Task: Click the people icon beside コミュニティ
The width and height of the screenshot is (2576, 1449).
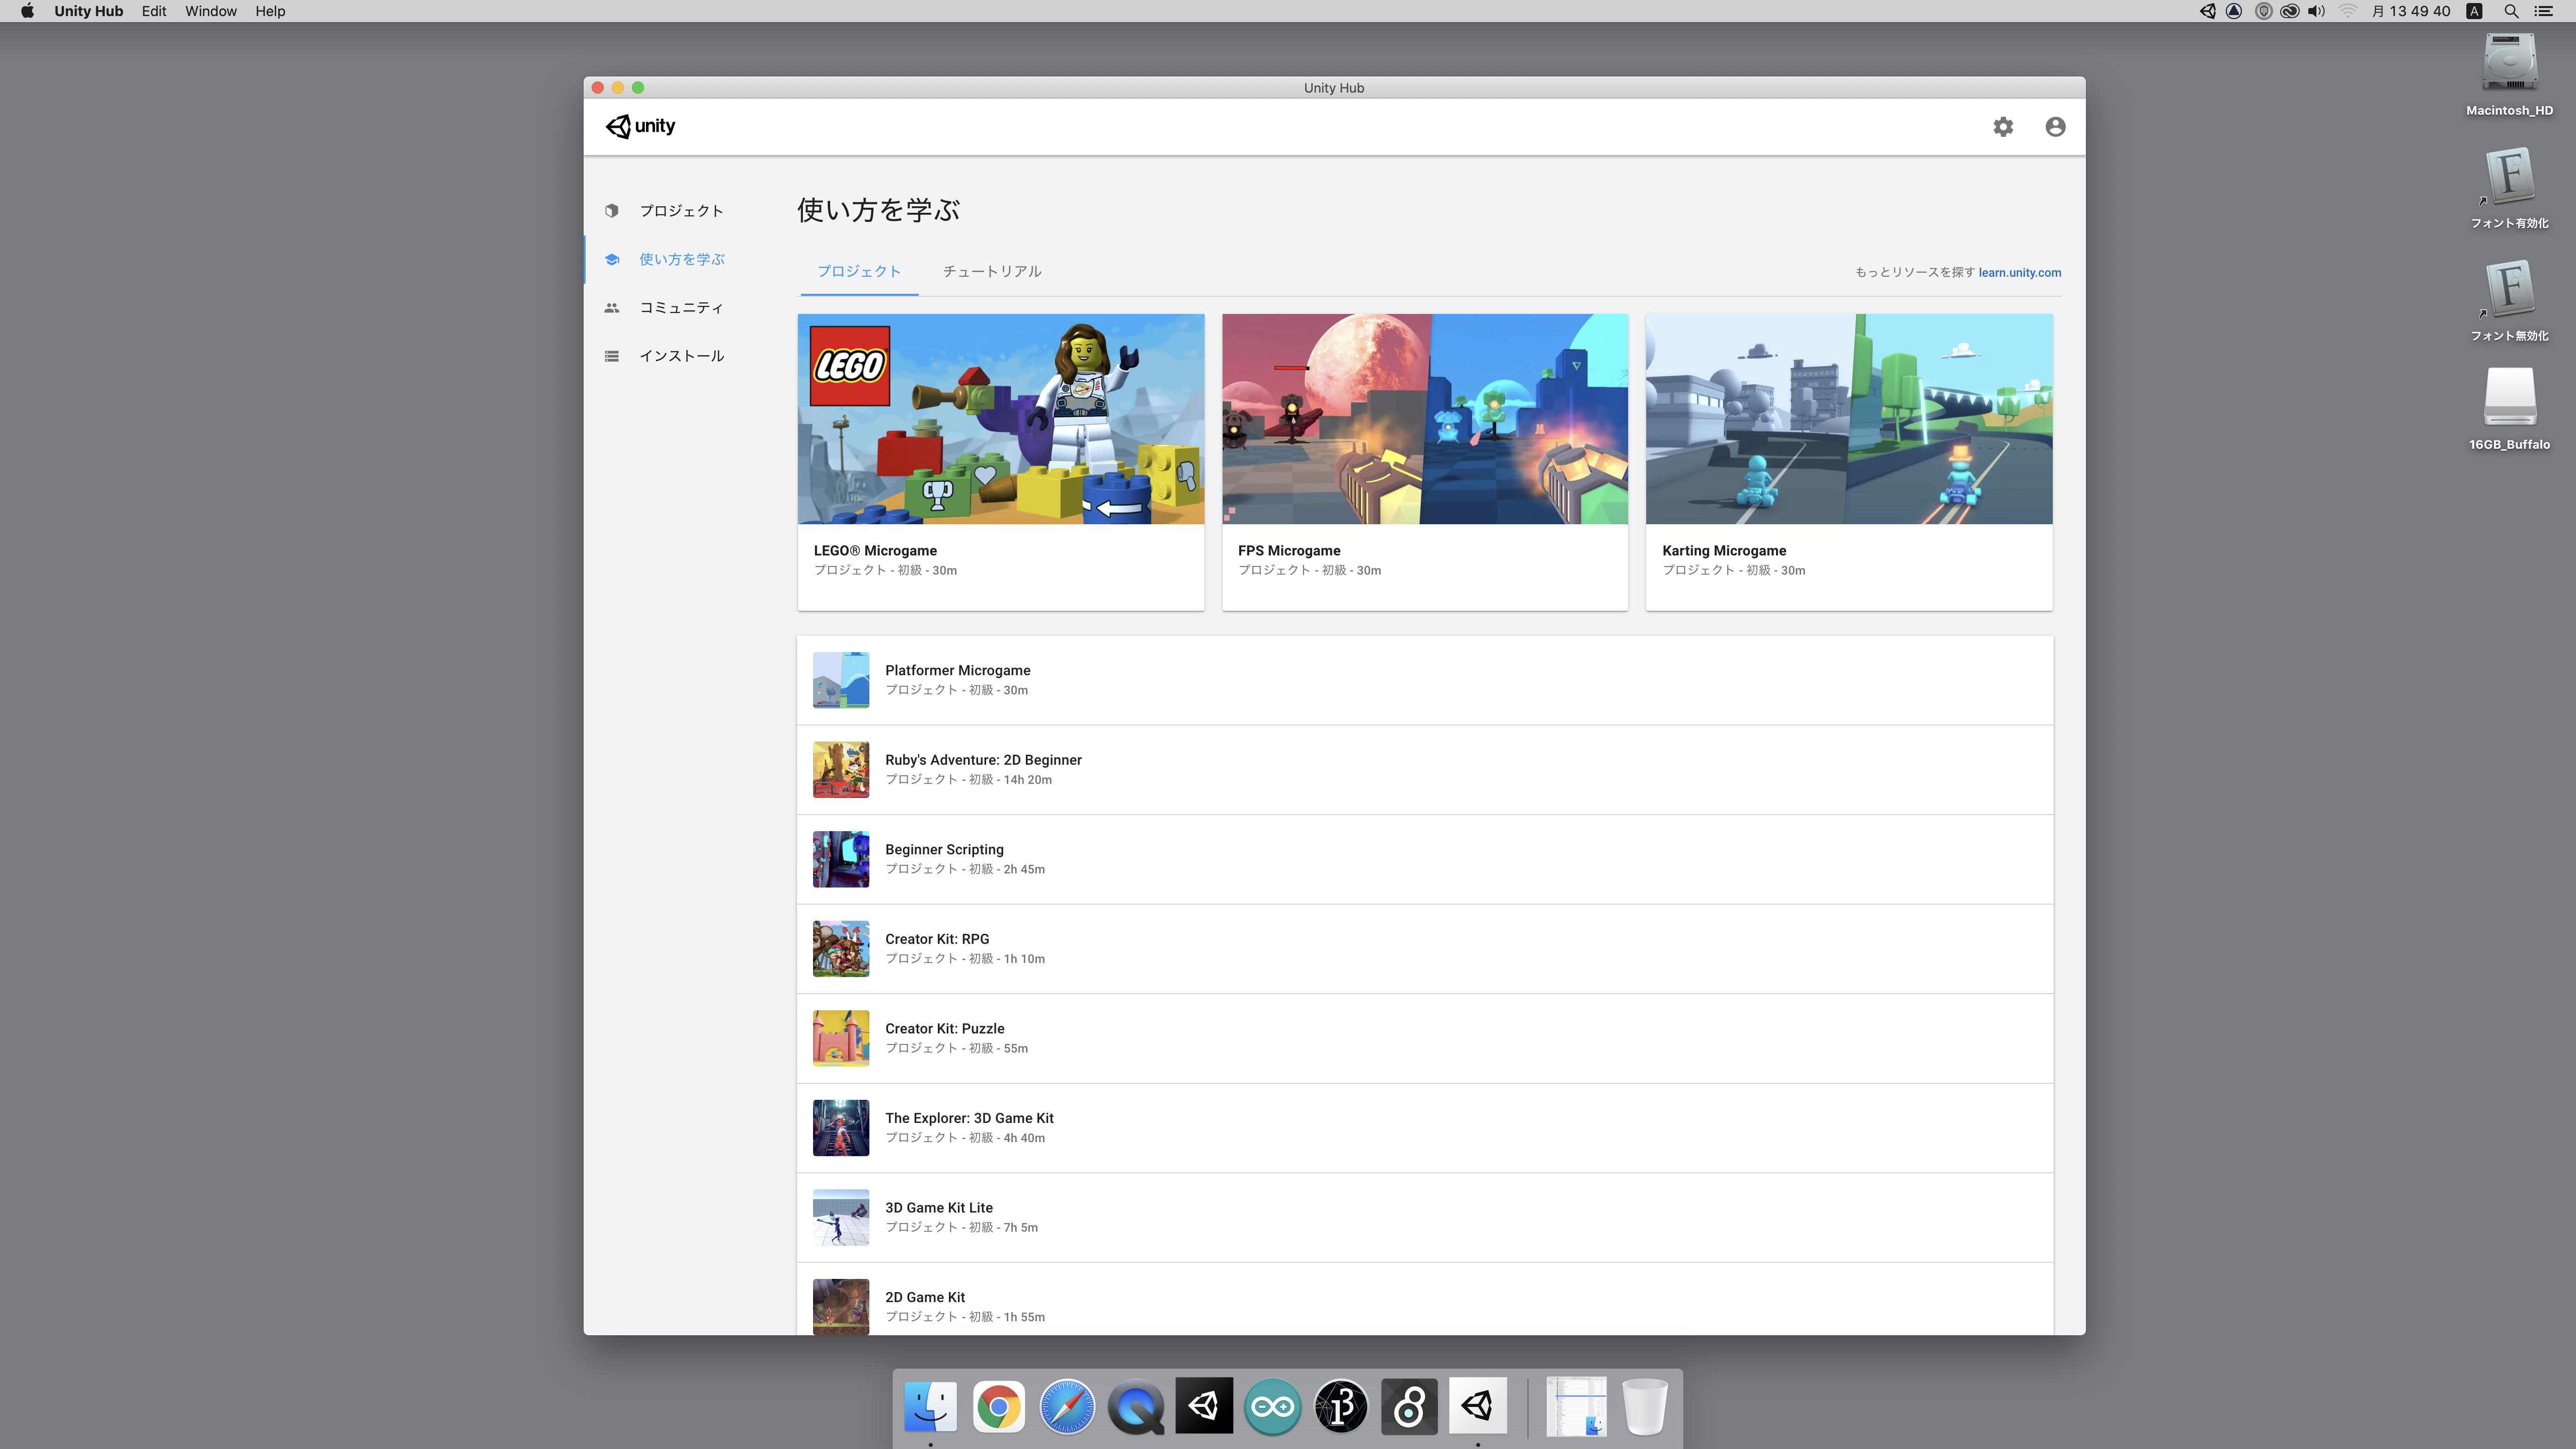Action: pos(612,308)
